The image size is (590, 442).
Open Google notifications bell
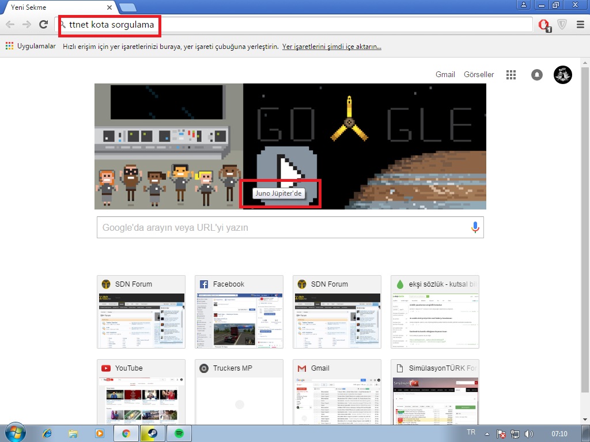pyautogui.click(x=537, y=75)
